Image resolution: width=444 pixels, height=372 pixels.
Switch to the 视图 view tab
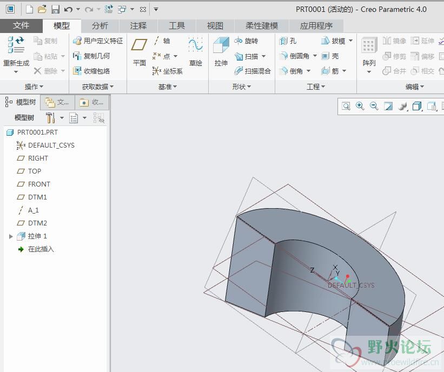pyautogui.click(x=215, y=26)
